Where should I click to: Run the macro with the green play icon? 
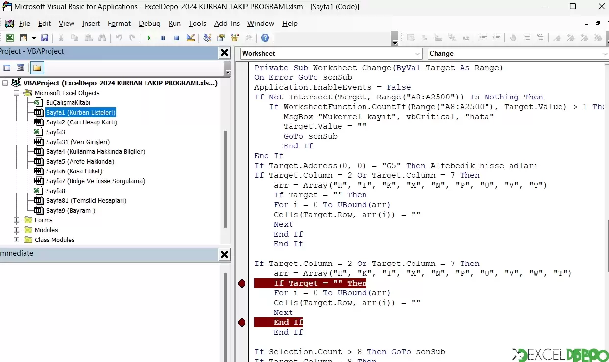coord(149,38)
